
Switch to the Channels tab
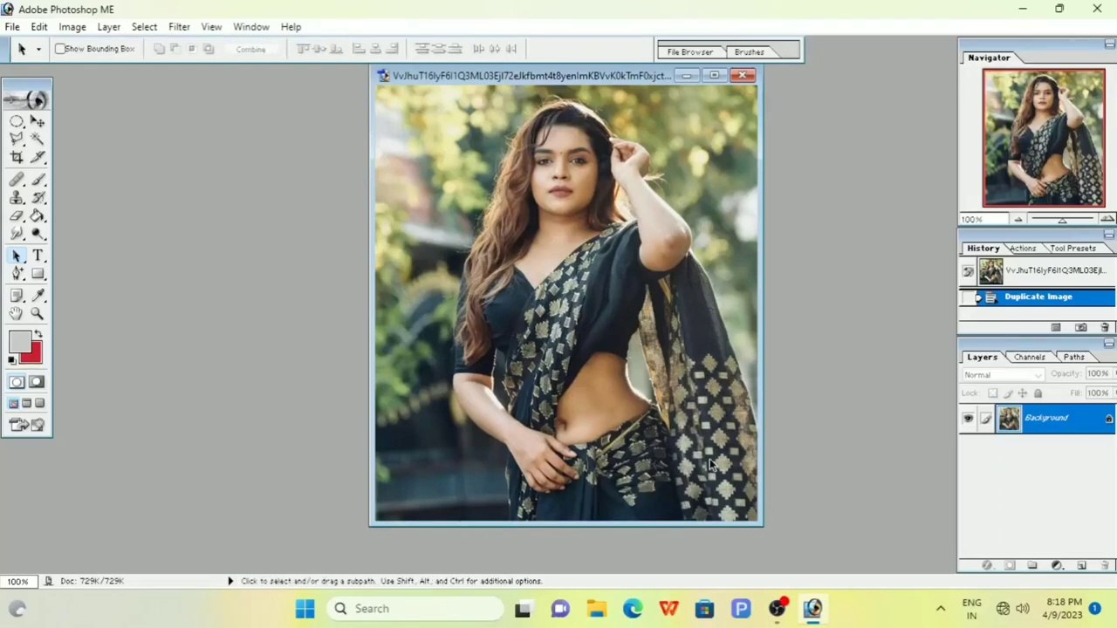tap(1029, 357)
